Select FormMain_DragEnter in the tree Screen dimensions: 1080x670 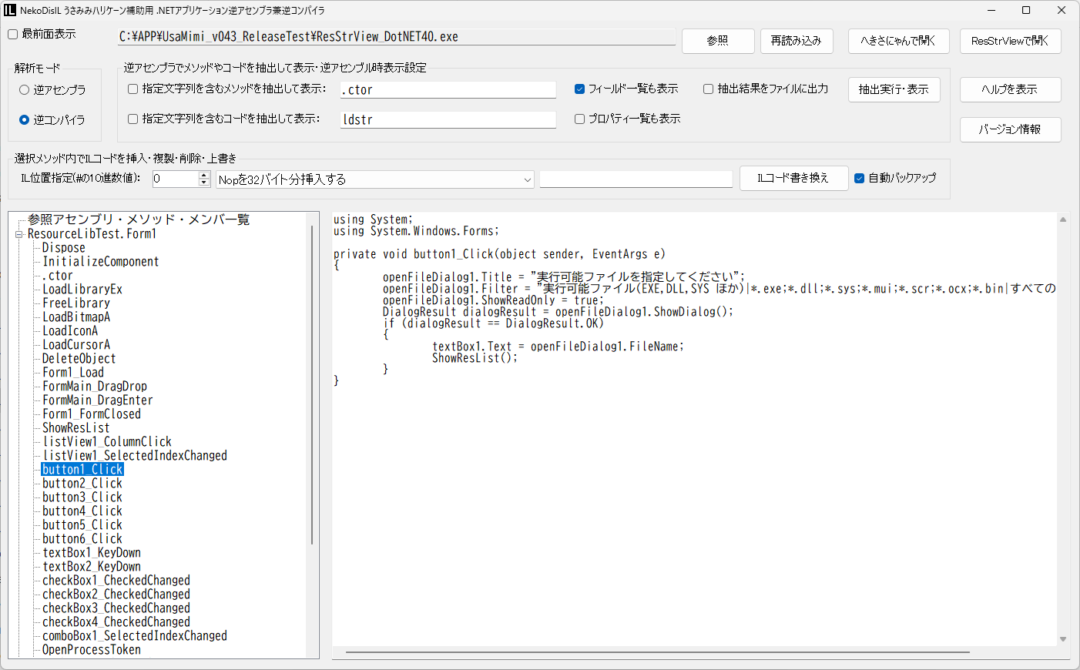pos(98,400)
